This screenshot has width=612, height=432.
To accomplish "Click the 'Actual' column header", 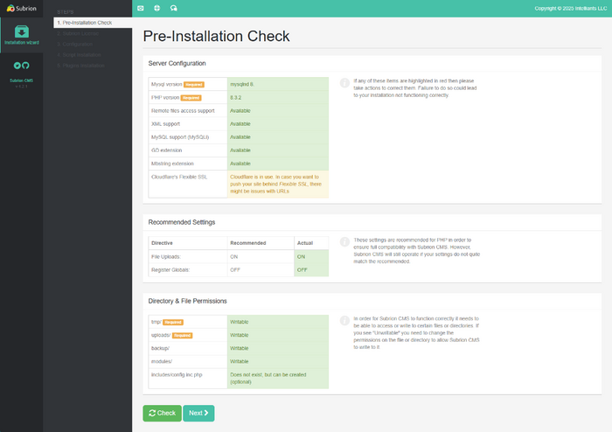I will coord(305,243).
